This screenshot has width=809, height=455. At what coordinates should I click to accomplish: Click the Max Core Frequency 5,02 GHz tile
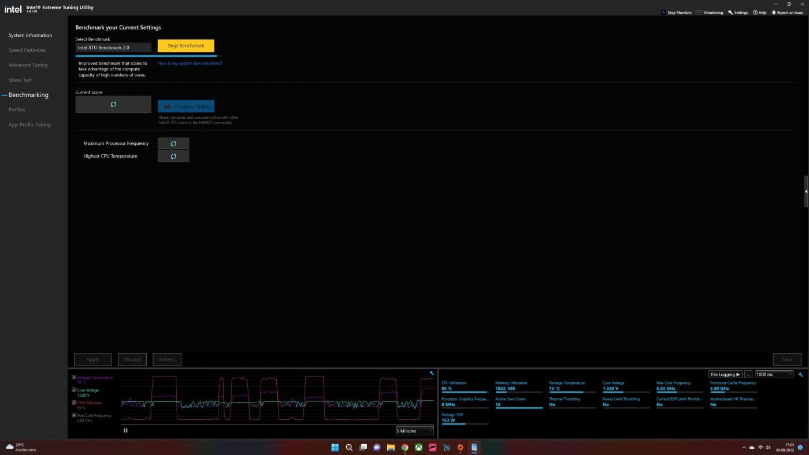[x=680, y=386]
